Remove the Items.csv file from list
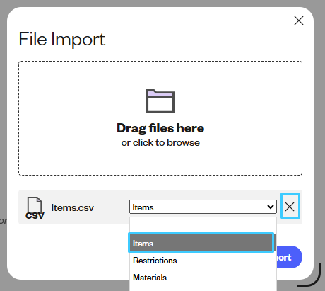 (x=290, y=206)
